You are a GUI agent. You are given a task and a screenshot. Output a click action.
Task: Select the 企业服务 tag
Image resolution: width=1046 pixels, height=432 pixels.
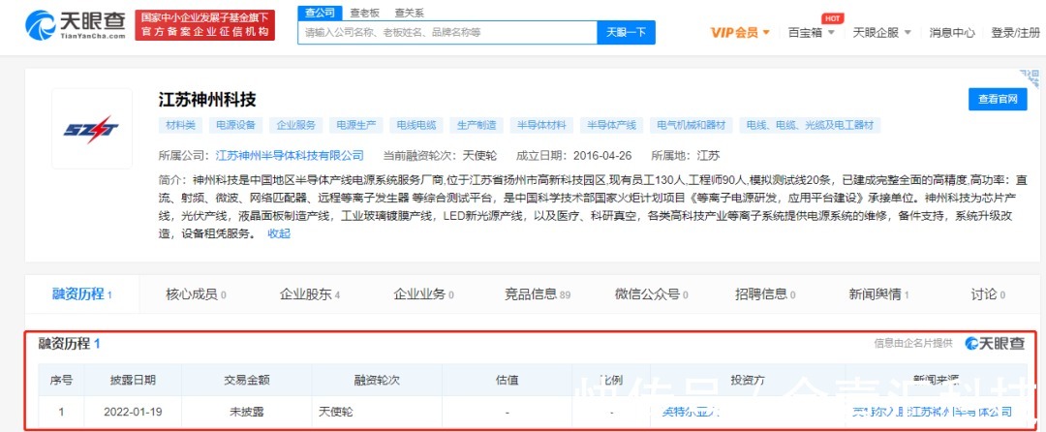(x=295, y=125)
